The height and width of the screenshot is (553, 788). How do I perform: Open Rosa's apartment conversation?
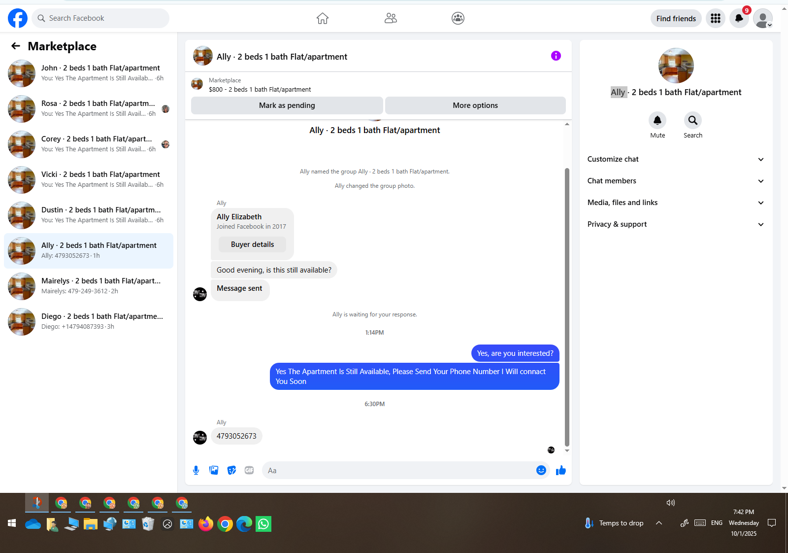tap(89, 109)
